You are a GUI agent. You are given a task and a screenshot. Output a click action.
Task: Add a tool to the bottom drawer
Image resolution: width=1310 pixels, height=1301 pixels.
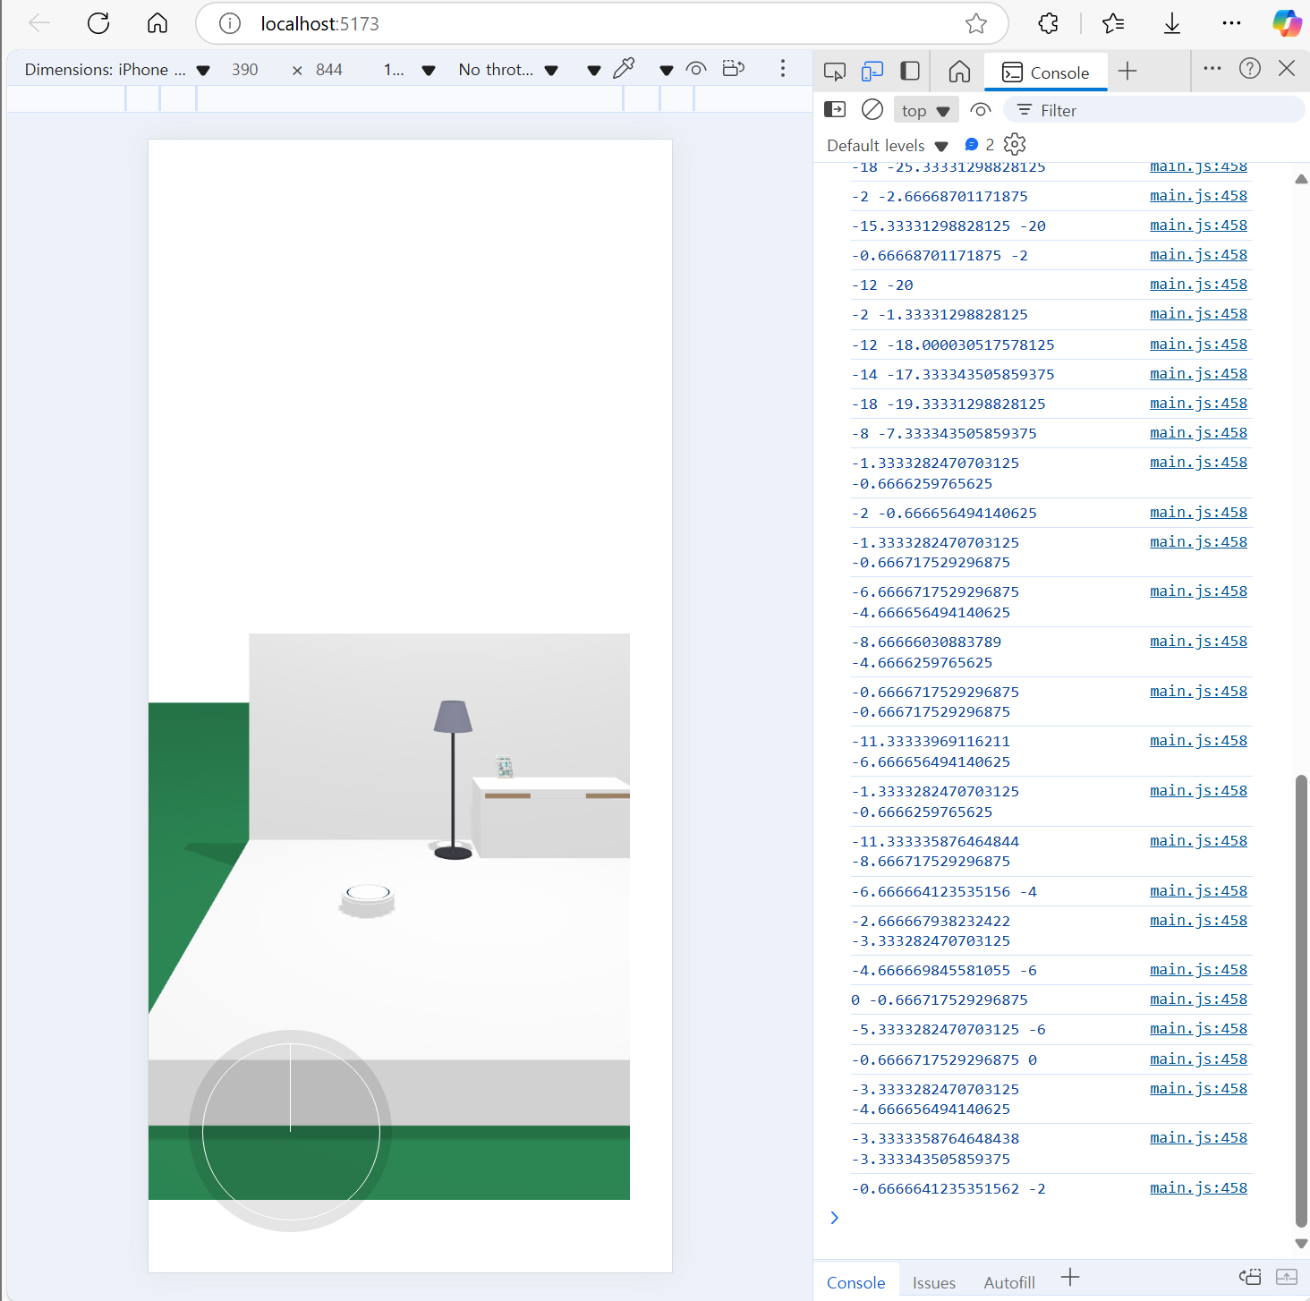1070,1278
